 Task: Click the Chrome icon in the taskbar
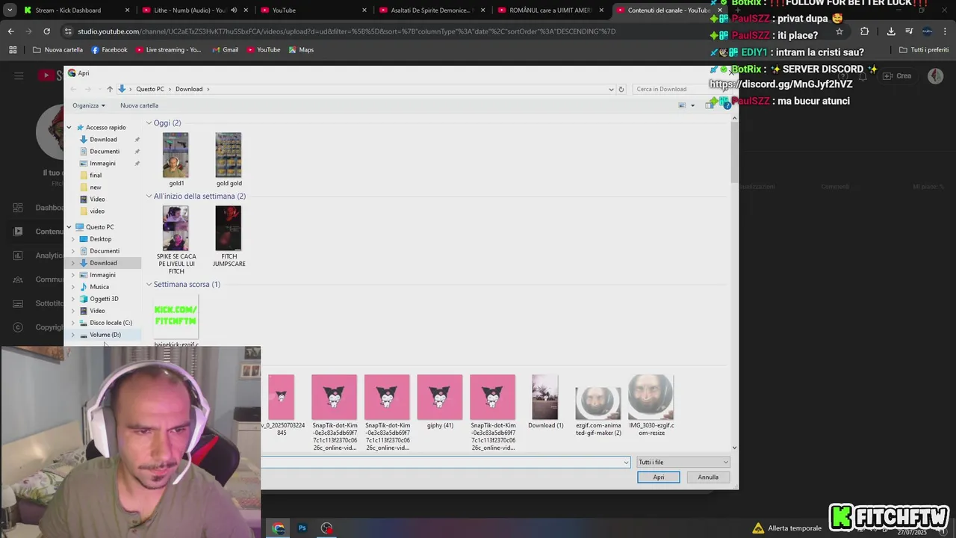coord(279,528)
